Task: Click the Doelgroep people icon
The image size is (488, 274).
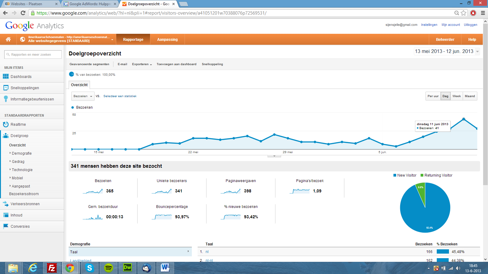Action: pyautogui.click(x=6, y=135)
